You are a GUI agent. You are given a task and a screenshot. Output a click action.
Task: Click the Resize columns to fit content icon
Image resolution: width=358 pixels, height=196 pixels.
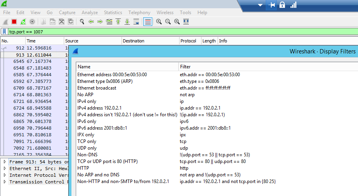coord(186,22)
